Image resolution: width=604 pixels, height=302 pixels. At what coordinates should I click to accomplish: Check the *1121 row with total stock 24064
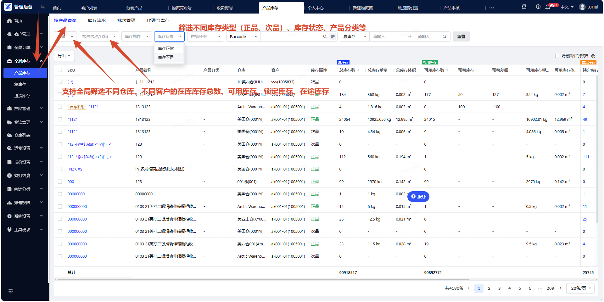(60, 120)
